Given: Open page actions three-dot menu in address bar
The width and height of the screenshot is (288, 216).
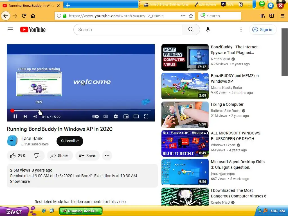Looking at the screenshot, I should pos(183,16).
